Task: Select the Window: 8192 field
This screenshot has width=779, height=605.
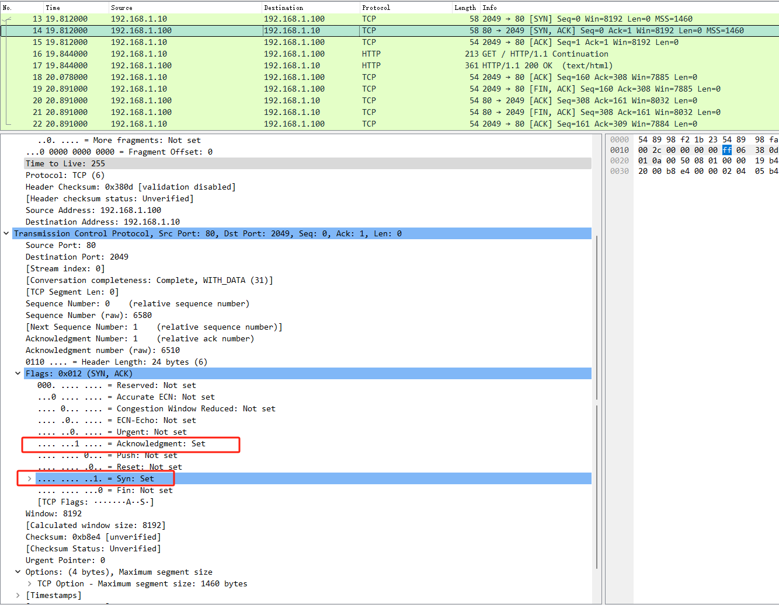Action: coord(54,513)
